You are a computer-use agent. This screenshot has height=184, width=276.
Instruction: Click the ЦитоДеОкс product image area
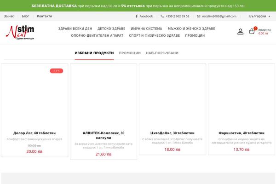pyautogui.click(x=172, y=97)
